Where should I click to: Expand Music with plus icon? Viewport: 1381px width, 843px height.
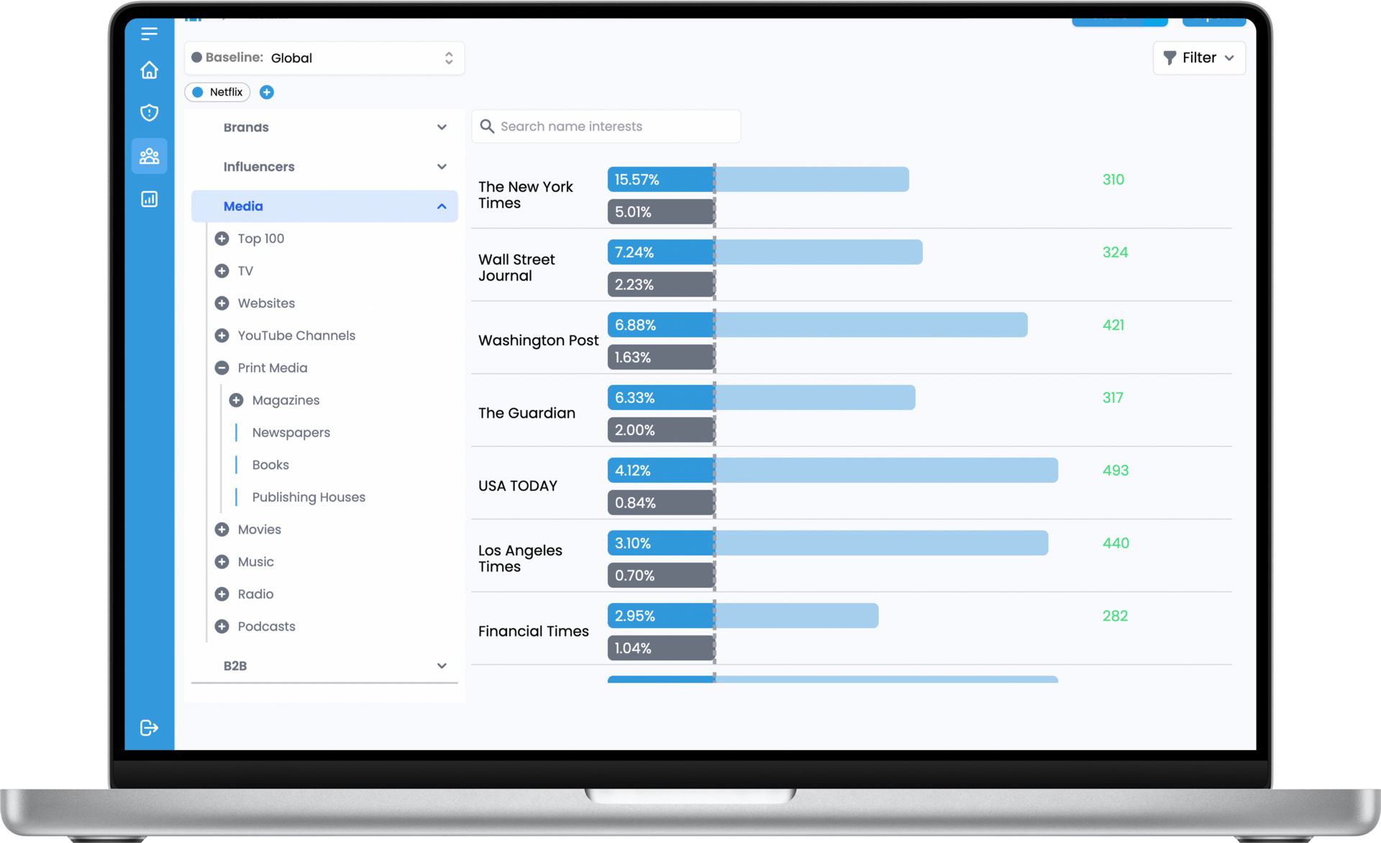click(x=222, y=562)
